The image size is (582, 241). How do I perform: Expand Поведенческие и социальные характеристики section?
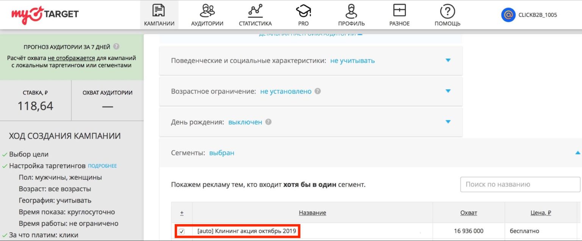pyautogui.click(x=448, y=60)
